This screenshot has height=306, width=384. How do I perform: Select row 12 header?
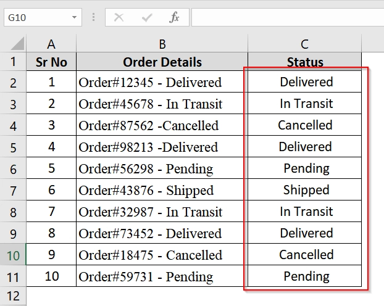coord(13,296)
